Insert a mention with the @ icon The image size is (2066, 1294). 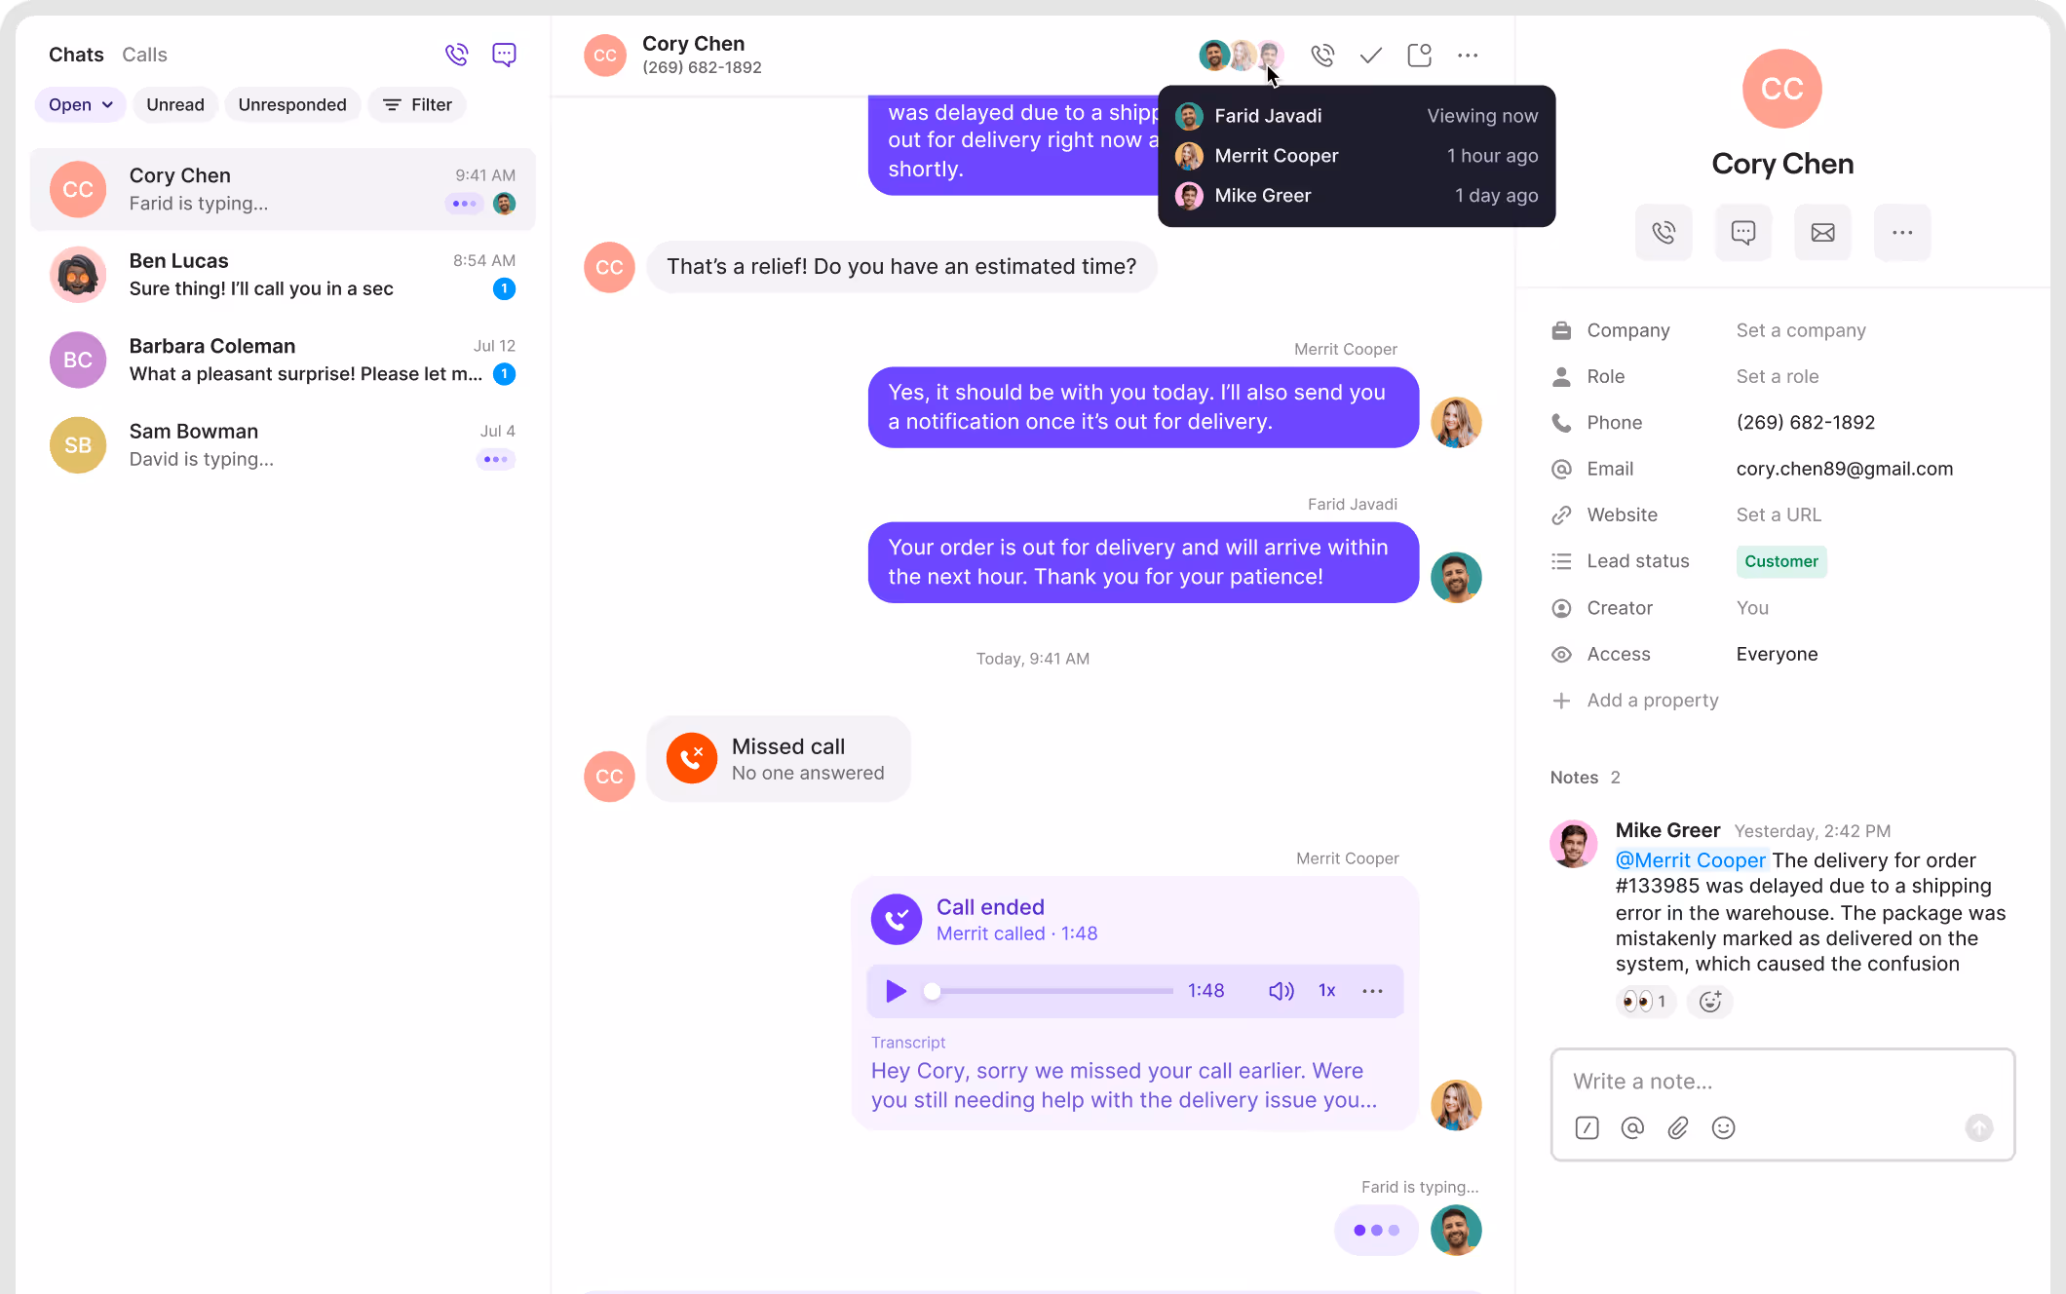pyautogui.click(x=1632, y=1127)
